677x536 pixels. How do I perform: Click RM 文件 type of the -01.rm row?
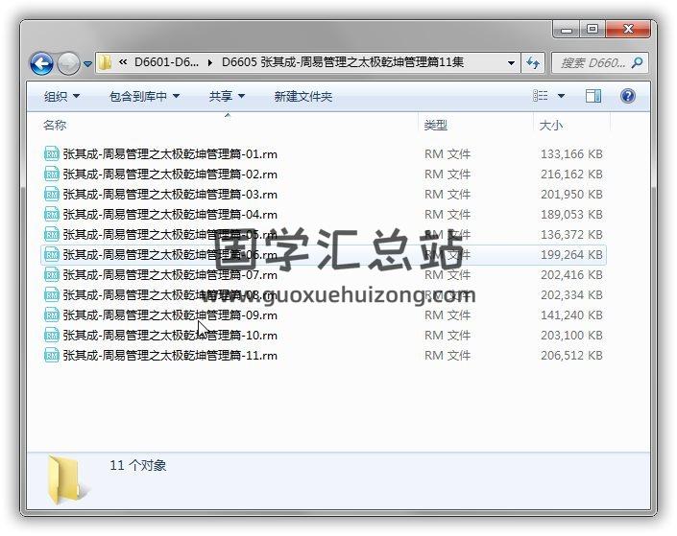pos(447,154)
